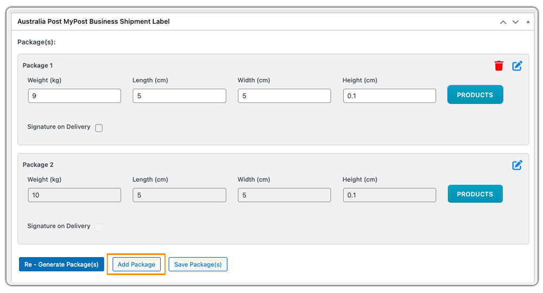Viewport: 543px width, 293px height.
Task: Move the shipment label panel down
Action: pos(515,22)
